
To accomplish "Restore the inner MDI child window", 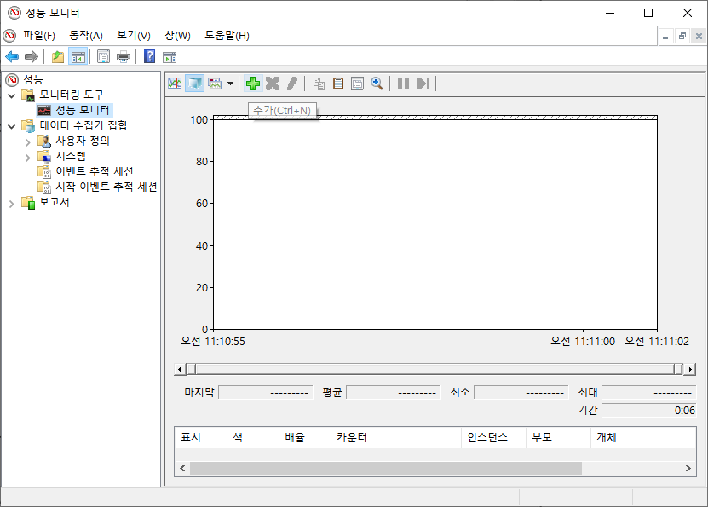I will point(682,36).
